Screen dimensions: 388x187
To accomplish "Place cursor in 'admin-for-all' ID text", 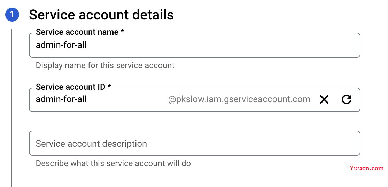I will point(61,99).
